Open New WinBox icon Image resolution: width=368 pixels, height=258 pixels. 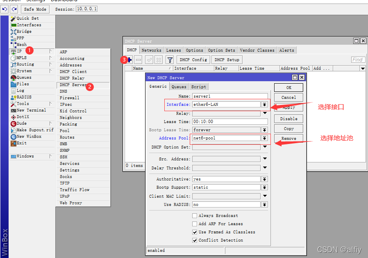click(x=14, y=137)
